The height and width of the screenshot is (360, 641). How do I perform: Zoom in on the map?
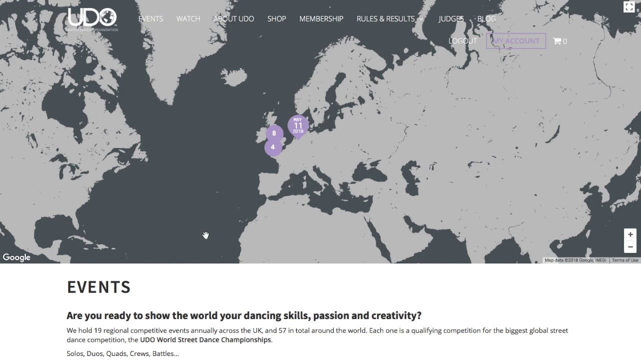pyautogui.click(x=630, y=234)
